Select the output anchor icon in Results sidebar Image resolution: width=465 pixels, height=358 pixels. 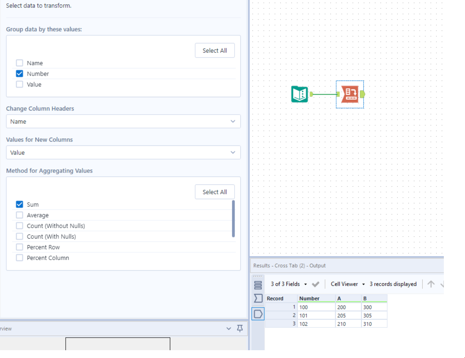(258, 313)
